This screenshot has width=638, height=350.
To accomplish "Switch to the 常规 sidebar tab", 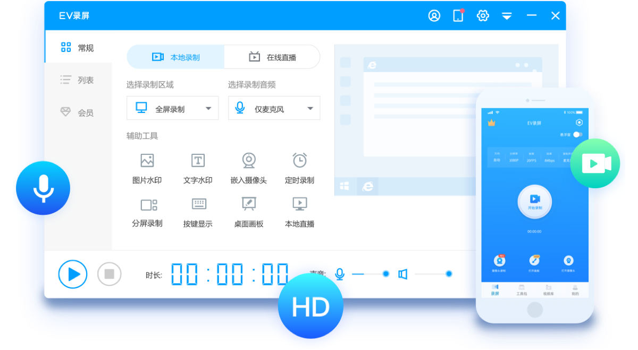I will pos(78,47).
